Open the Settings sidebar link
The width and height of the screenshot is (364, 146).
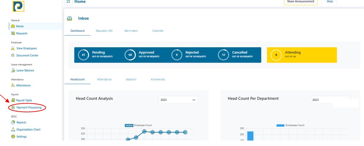21,136
